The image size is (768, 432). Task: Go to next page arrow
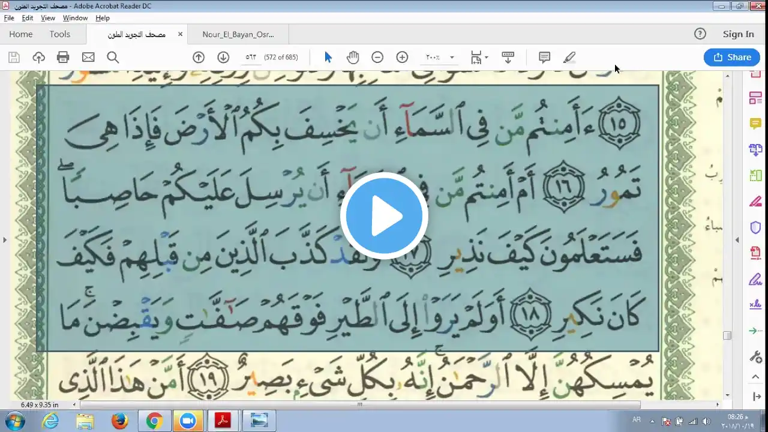click(x=223, y=58)
